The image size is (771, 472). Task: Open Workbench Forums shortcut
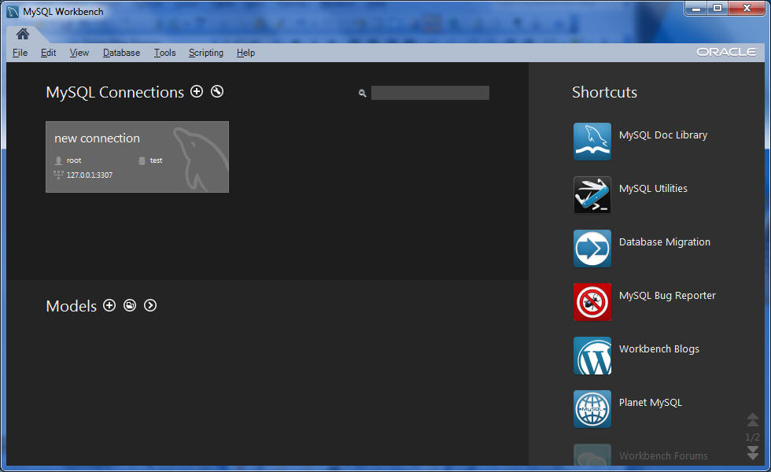(x=640, y=455)
